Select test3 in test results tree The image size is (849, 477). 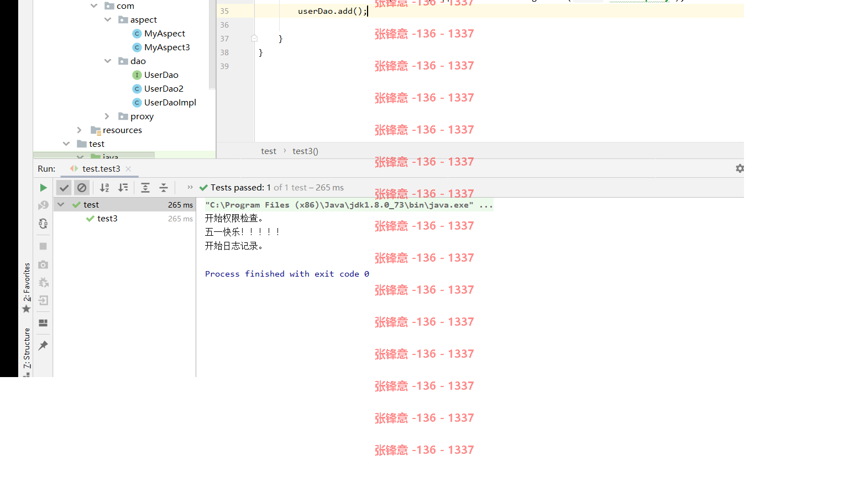(x=107, y=219)
